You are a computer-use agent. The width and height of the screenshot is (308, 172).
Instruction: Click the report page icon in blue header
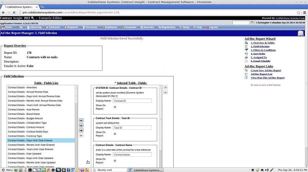(x=301, y=33)
